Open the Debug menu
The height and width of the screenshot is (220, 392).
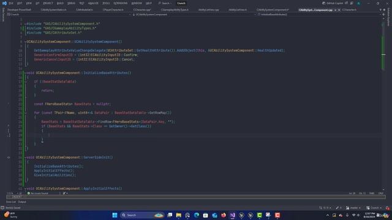[x=71, y=3]
